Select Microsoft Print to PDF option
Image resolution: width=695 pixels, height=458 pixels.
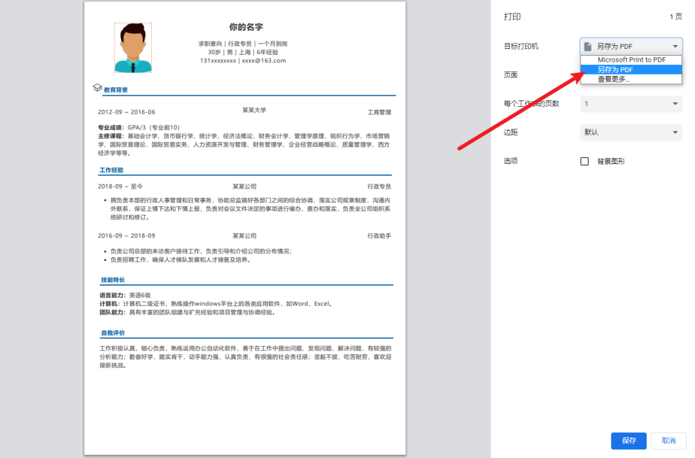[x=631, y=60]
